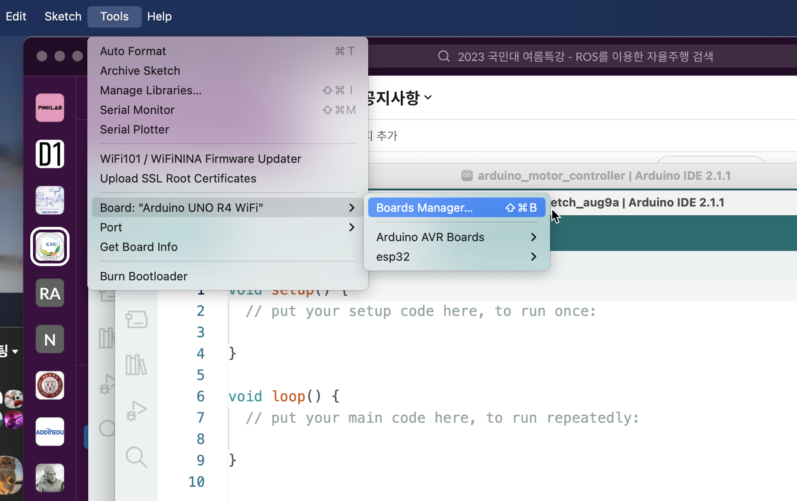The image size is (797, 501).
Task: Select Burn Bootloader
Action: (x=228, y=276)
